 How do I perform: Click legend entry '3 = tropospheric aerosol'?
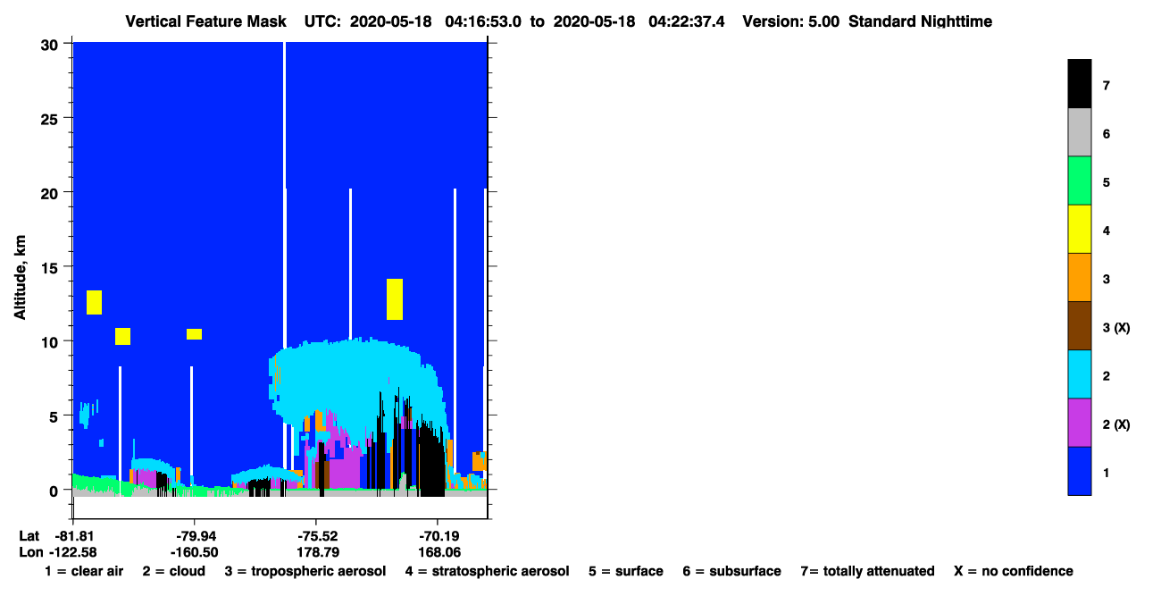click(x=305, y=571)
